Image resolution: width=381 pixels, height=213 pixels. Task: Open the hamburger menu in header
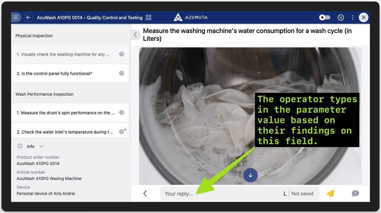click(x=16, y=17)
